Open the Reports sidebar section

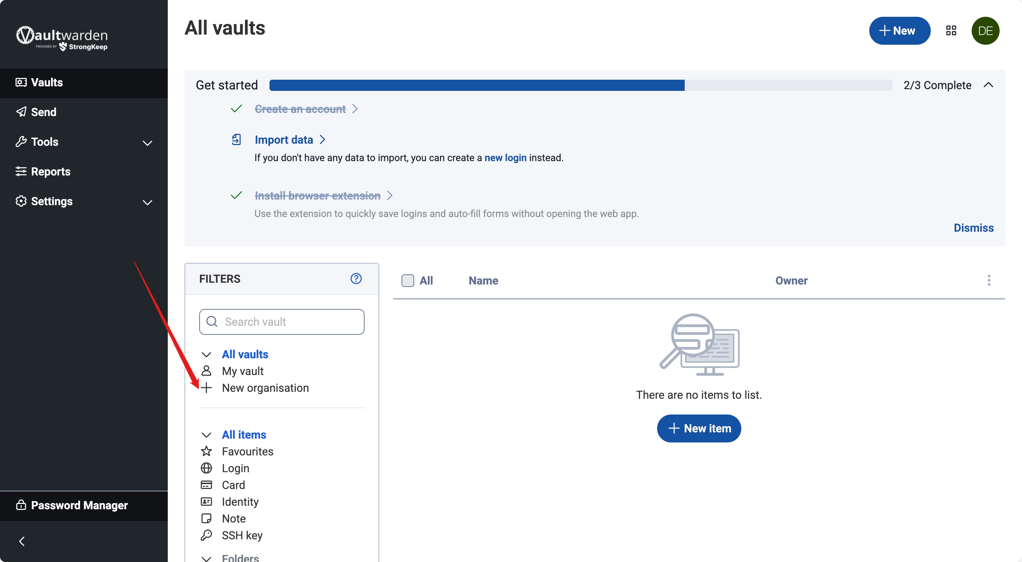point(50,172)
